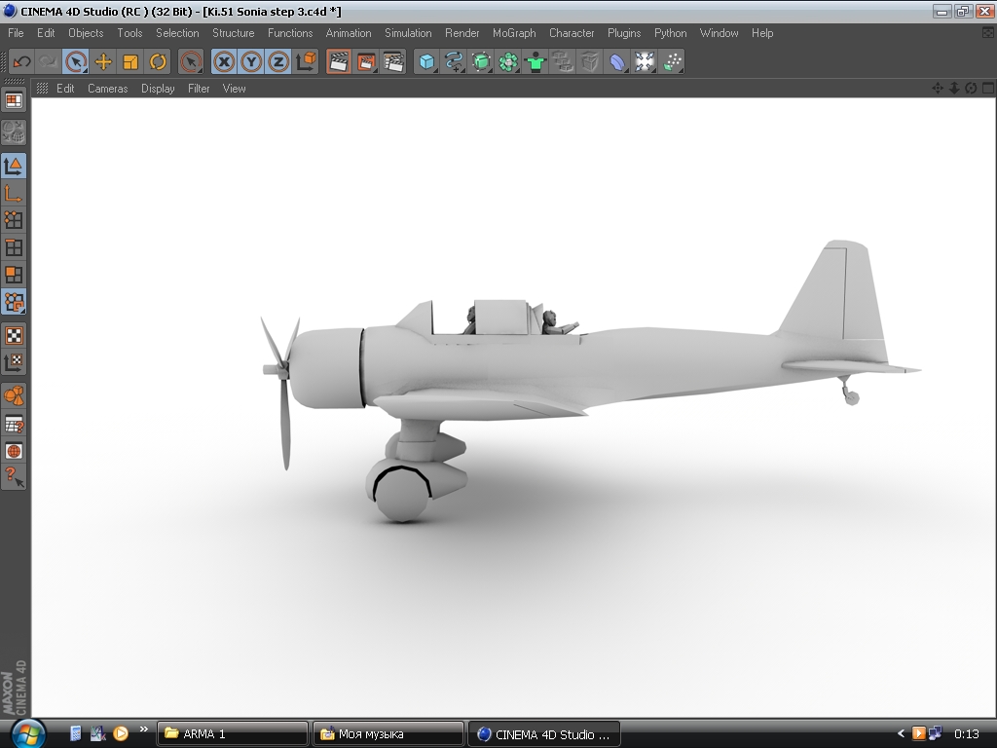Switch to ARMA 1 taskbar window
This screenshot has height=748, width=997.
point(232,733)
